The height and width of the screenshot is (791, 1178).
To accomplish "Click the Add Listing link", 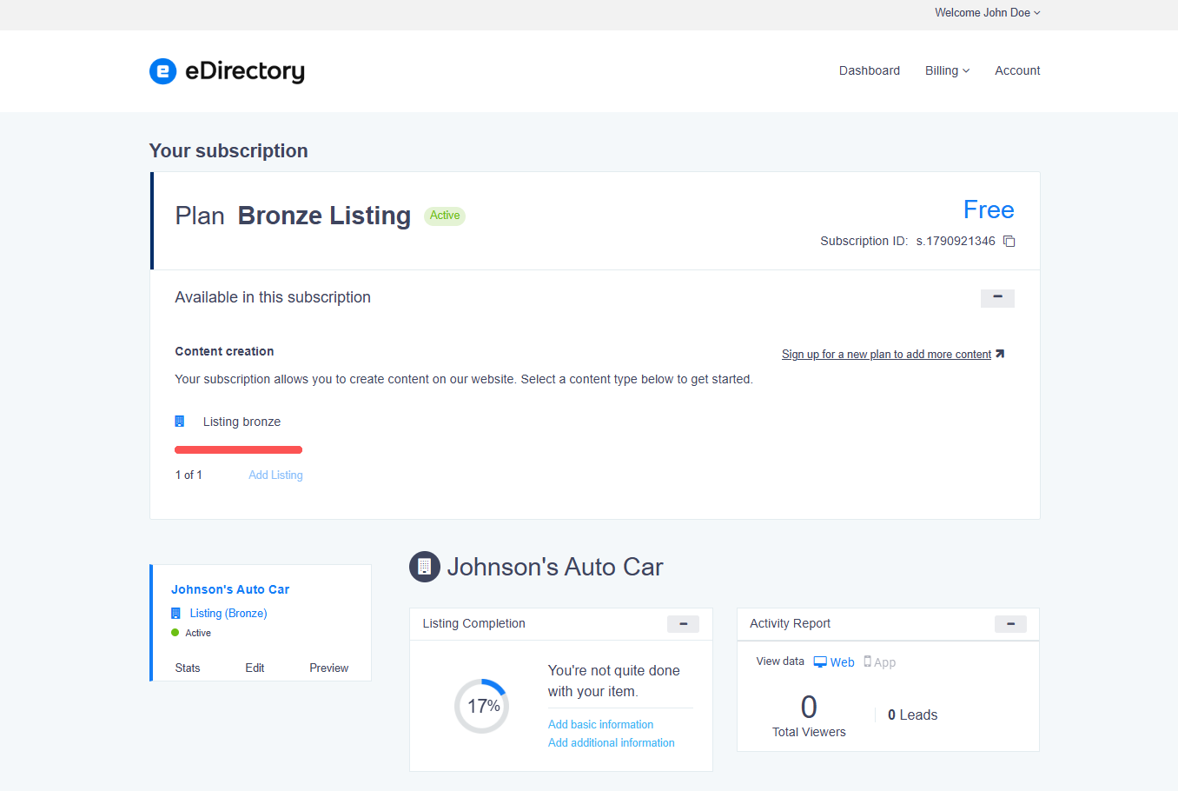I will pos(275,475).
